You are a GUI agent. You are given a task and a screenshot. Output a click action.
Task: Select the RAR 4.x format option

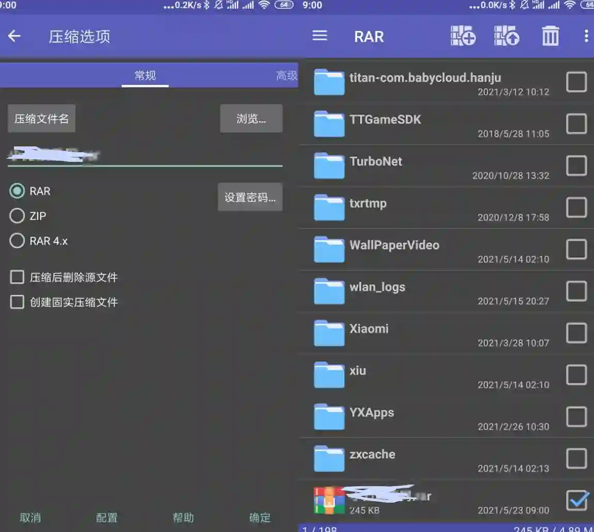click(17, 241)
